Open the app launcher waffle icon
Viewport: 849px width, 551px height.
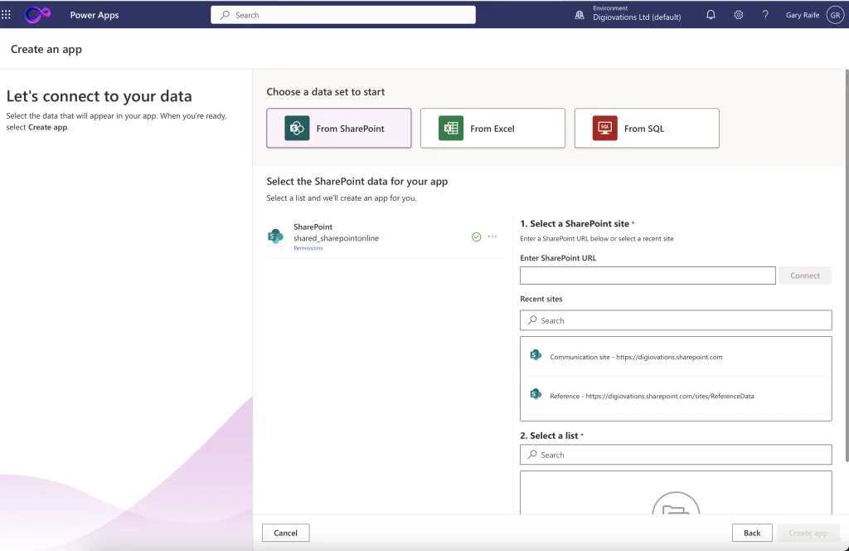click(7, 15)
